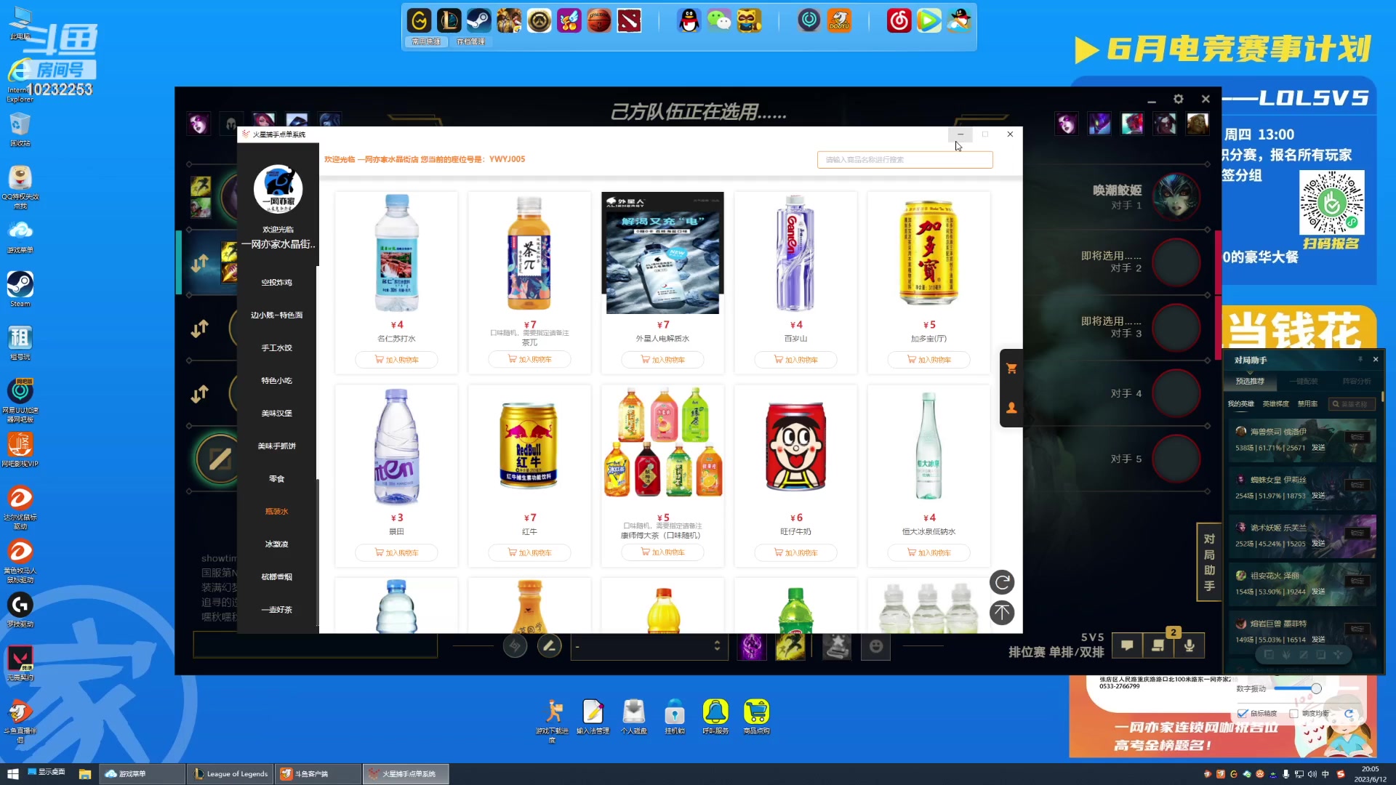Send 蜘蛛女皇 伊莉丝 stats to chat

coord(1318,496)
